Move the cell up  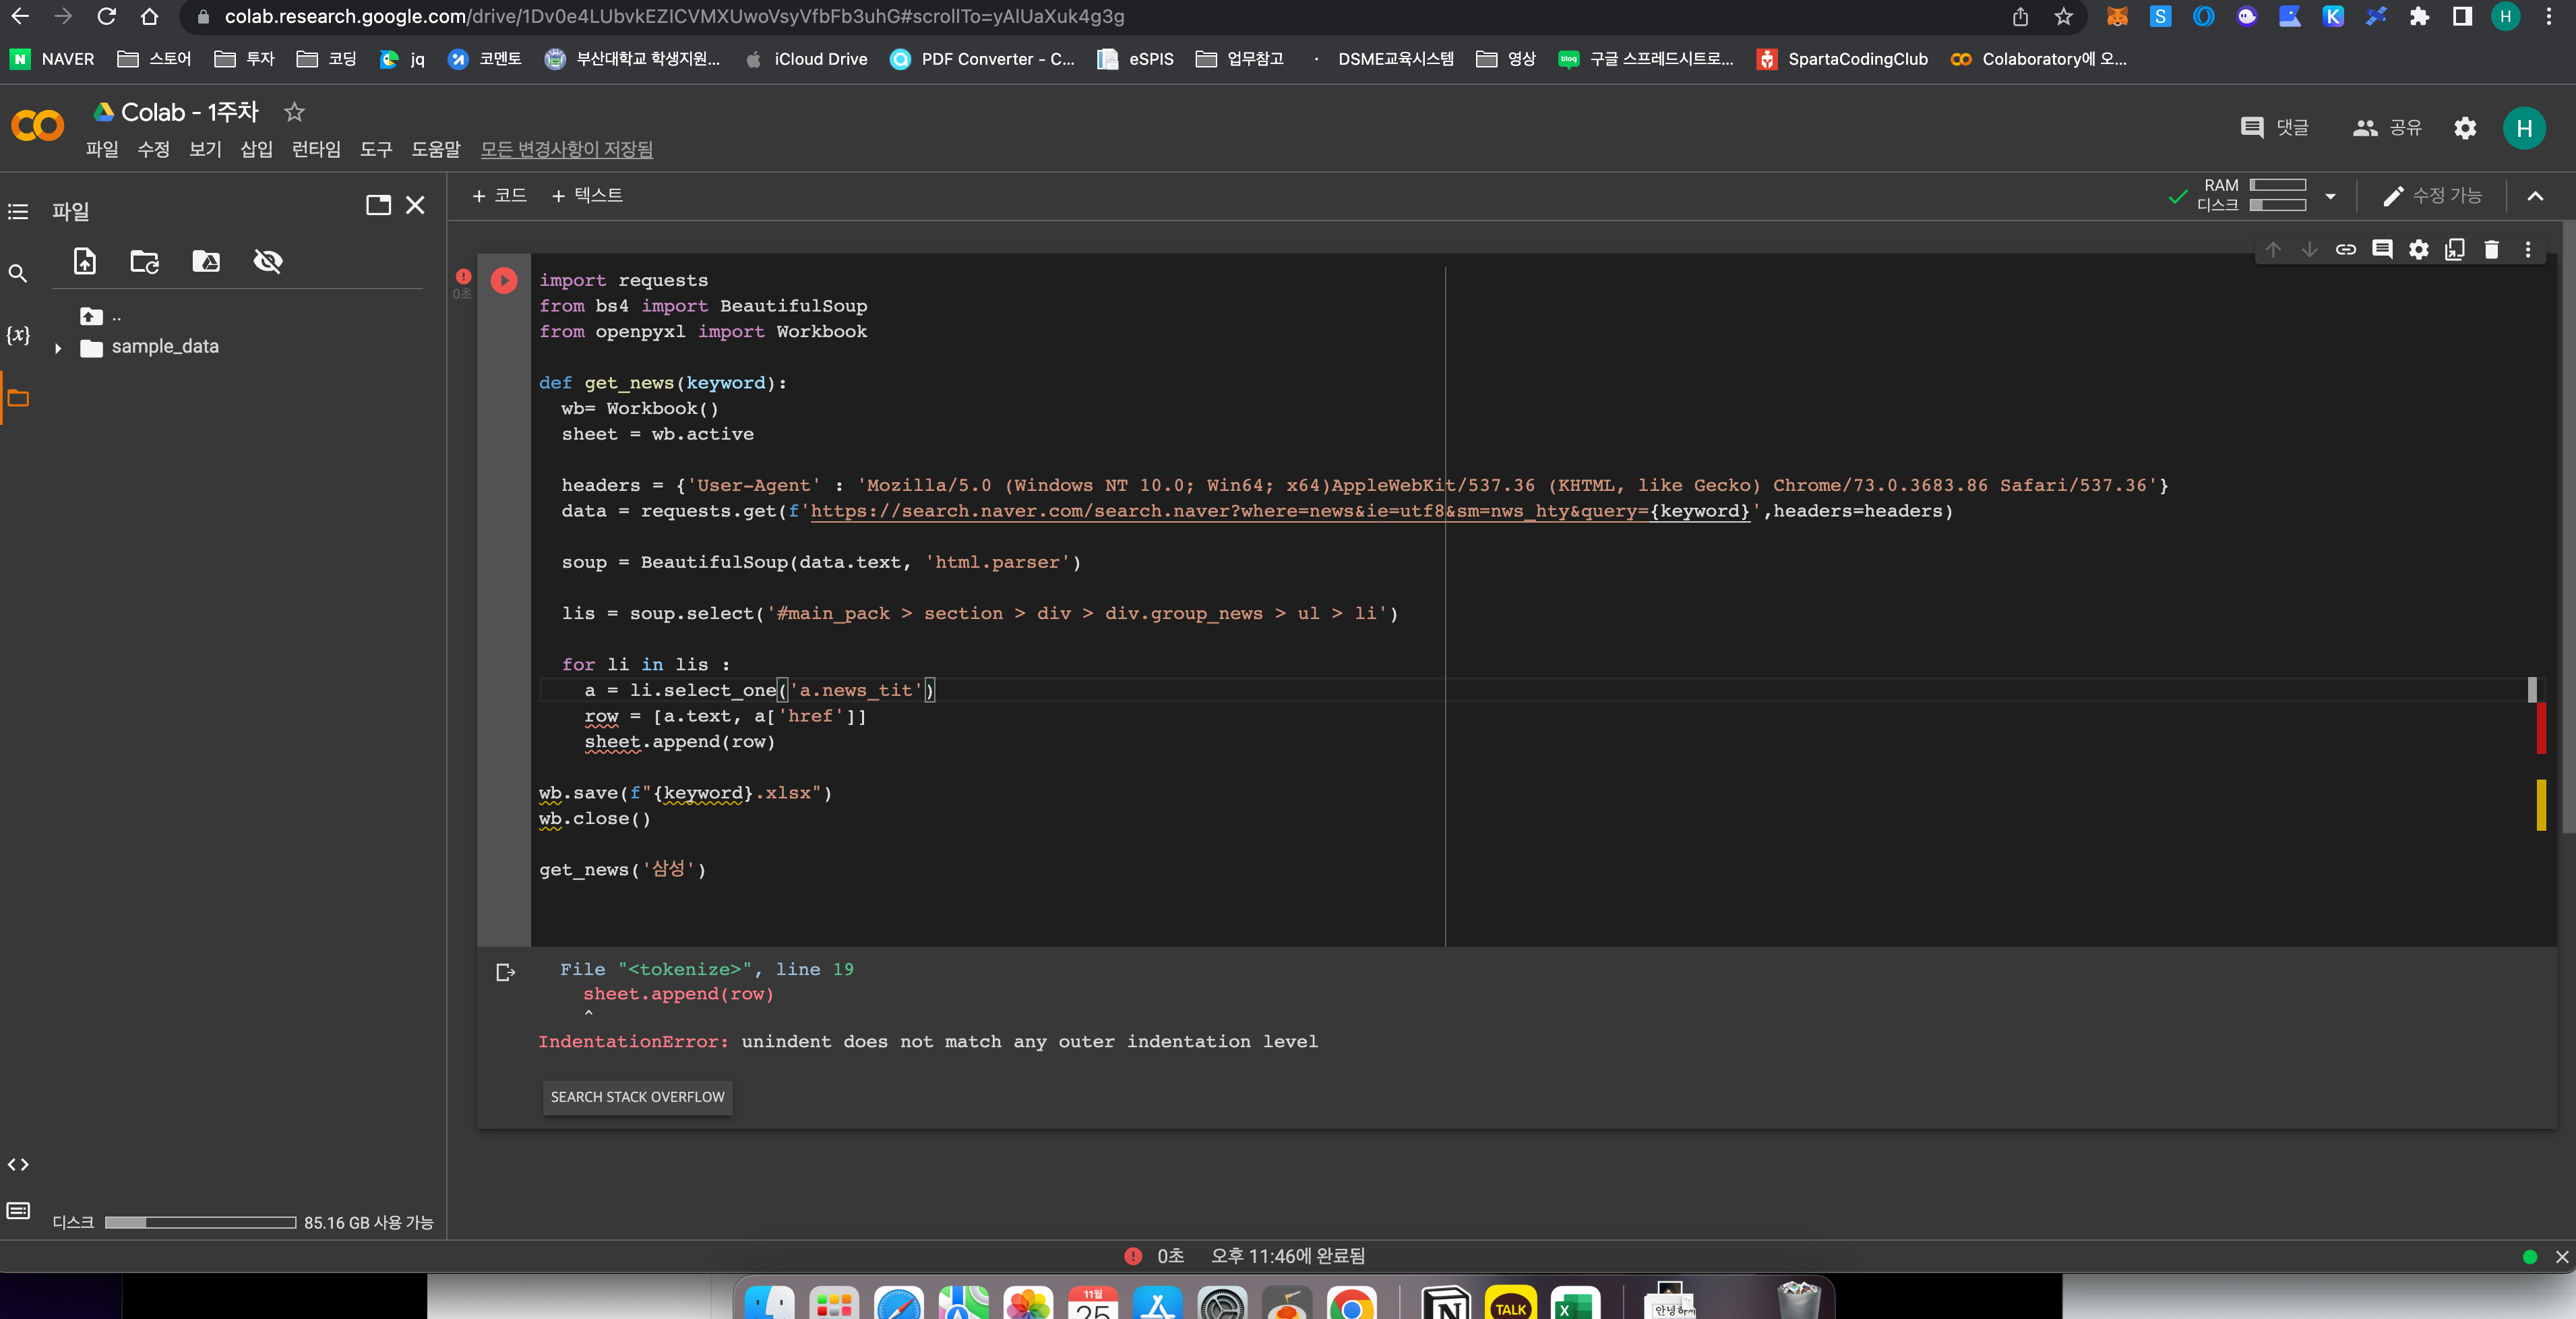[x=2273, y=250]
